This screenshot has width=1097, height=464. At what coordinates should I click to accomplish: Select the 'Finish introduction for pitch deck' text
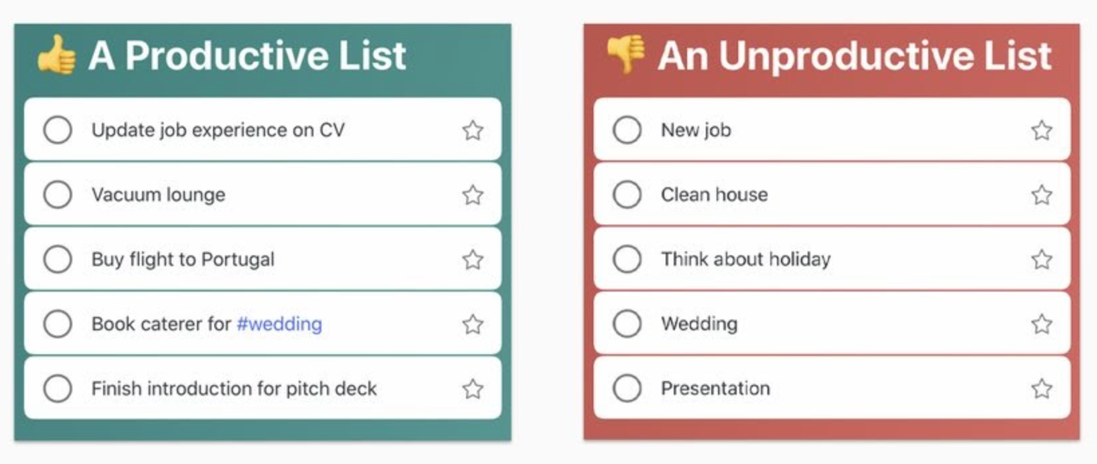click(x=234, y=388)
